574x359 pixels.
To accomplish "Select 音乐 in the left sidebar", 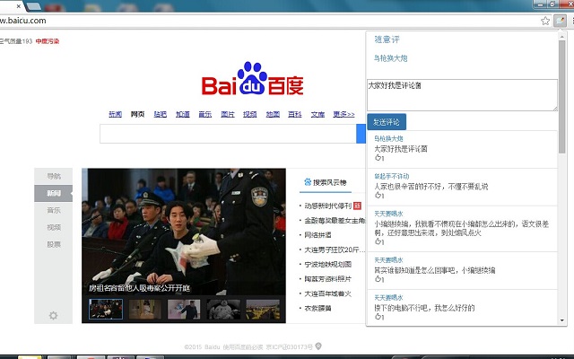I will [54, 210].
